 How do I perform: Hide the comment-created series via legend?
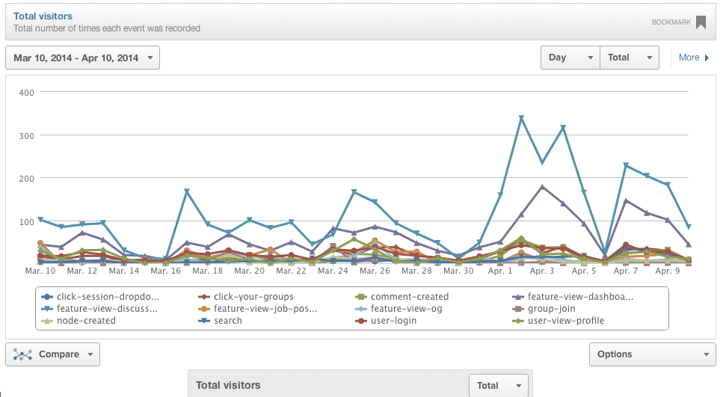[x=407, y=296]
